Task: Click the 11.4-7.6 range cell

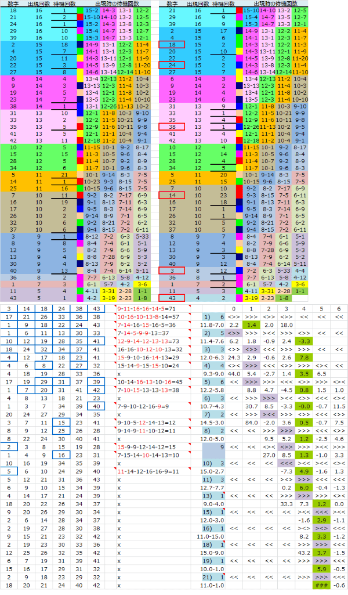Action: point(213,341)
